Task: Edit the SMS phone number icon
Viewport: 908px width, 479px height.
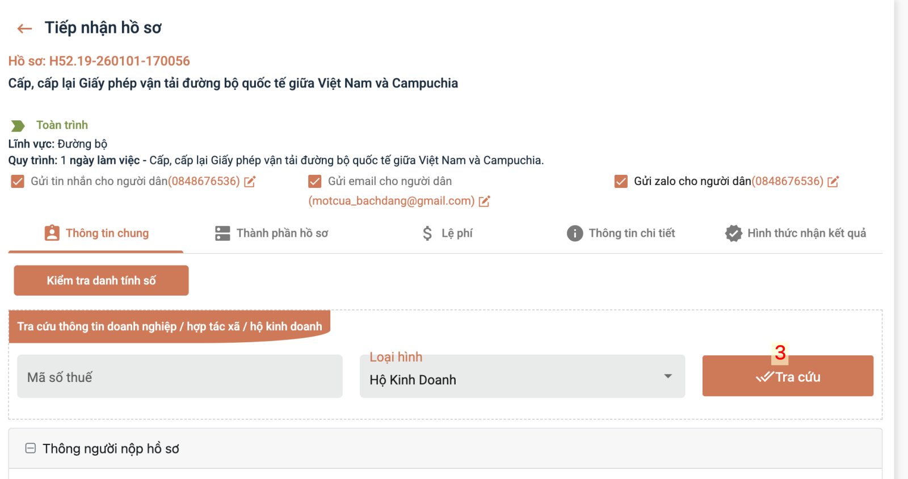Action: (250, 182)
